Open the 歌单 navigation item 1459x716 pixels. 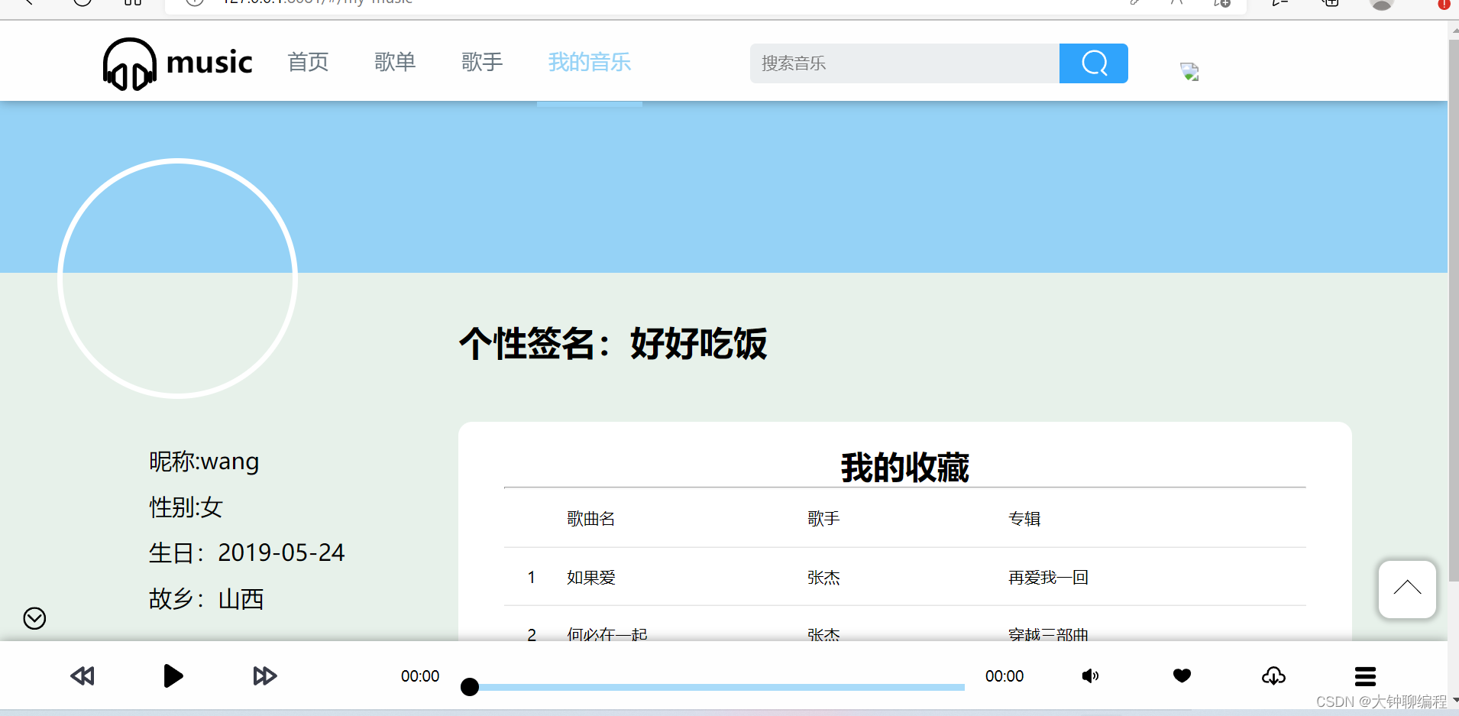click(395, 63)
